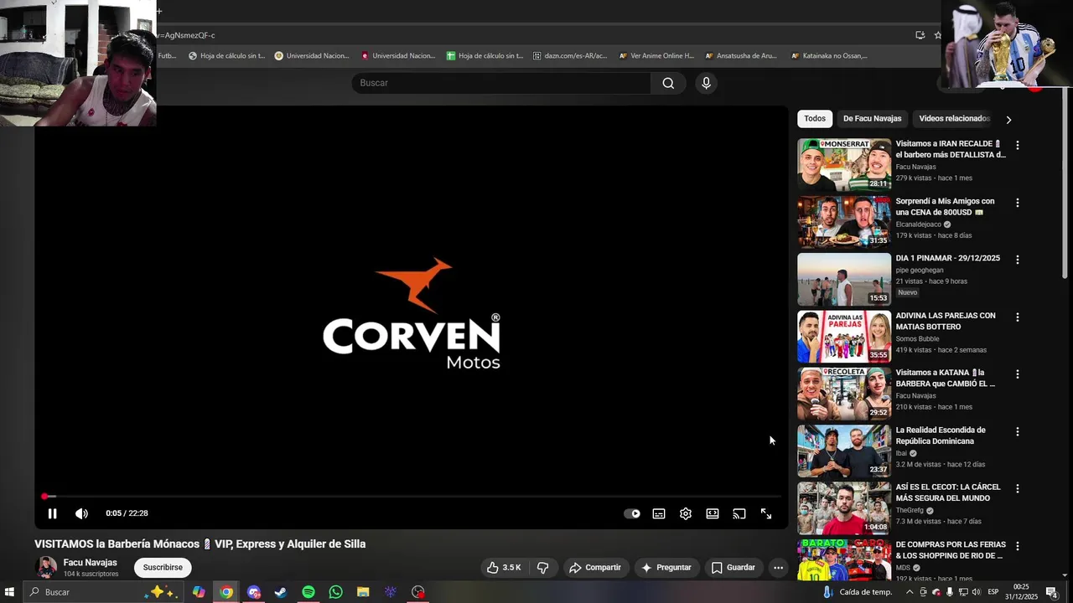Toggle the autoplay switch in the player
1073x603 pixels.
(632, 513)
